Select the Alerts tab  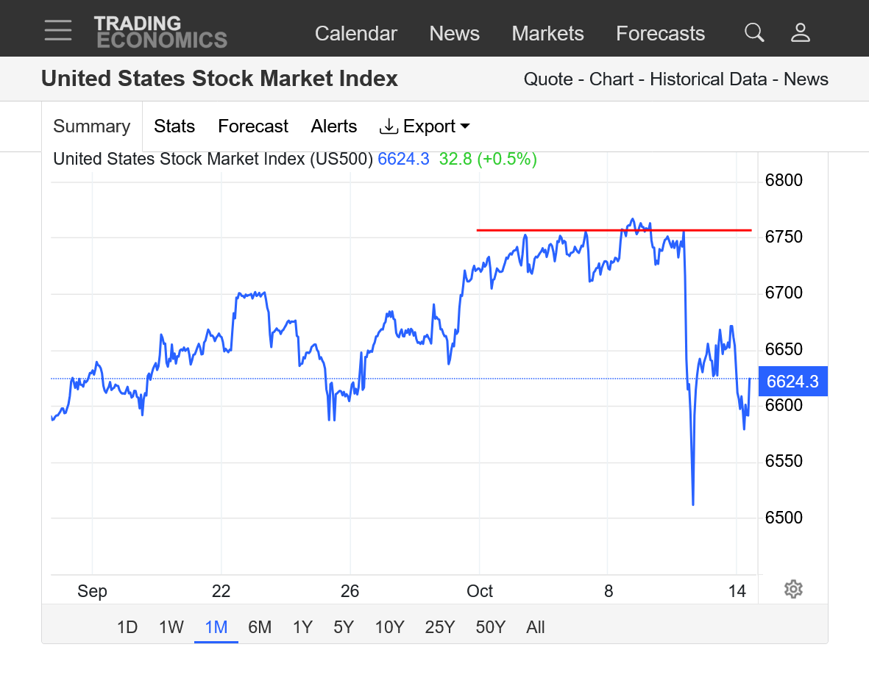click(334, 126)
